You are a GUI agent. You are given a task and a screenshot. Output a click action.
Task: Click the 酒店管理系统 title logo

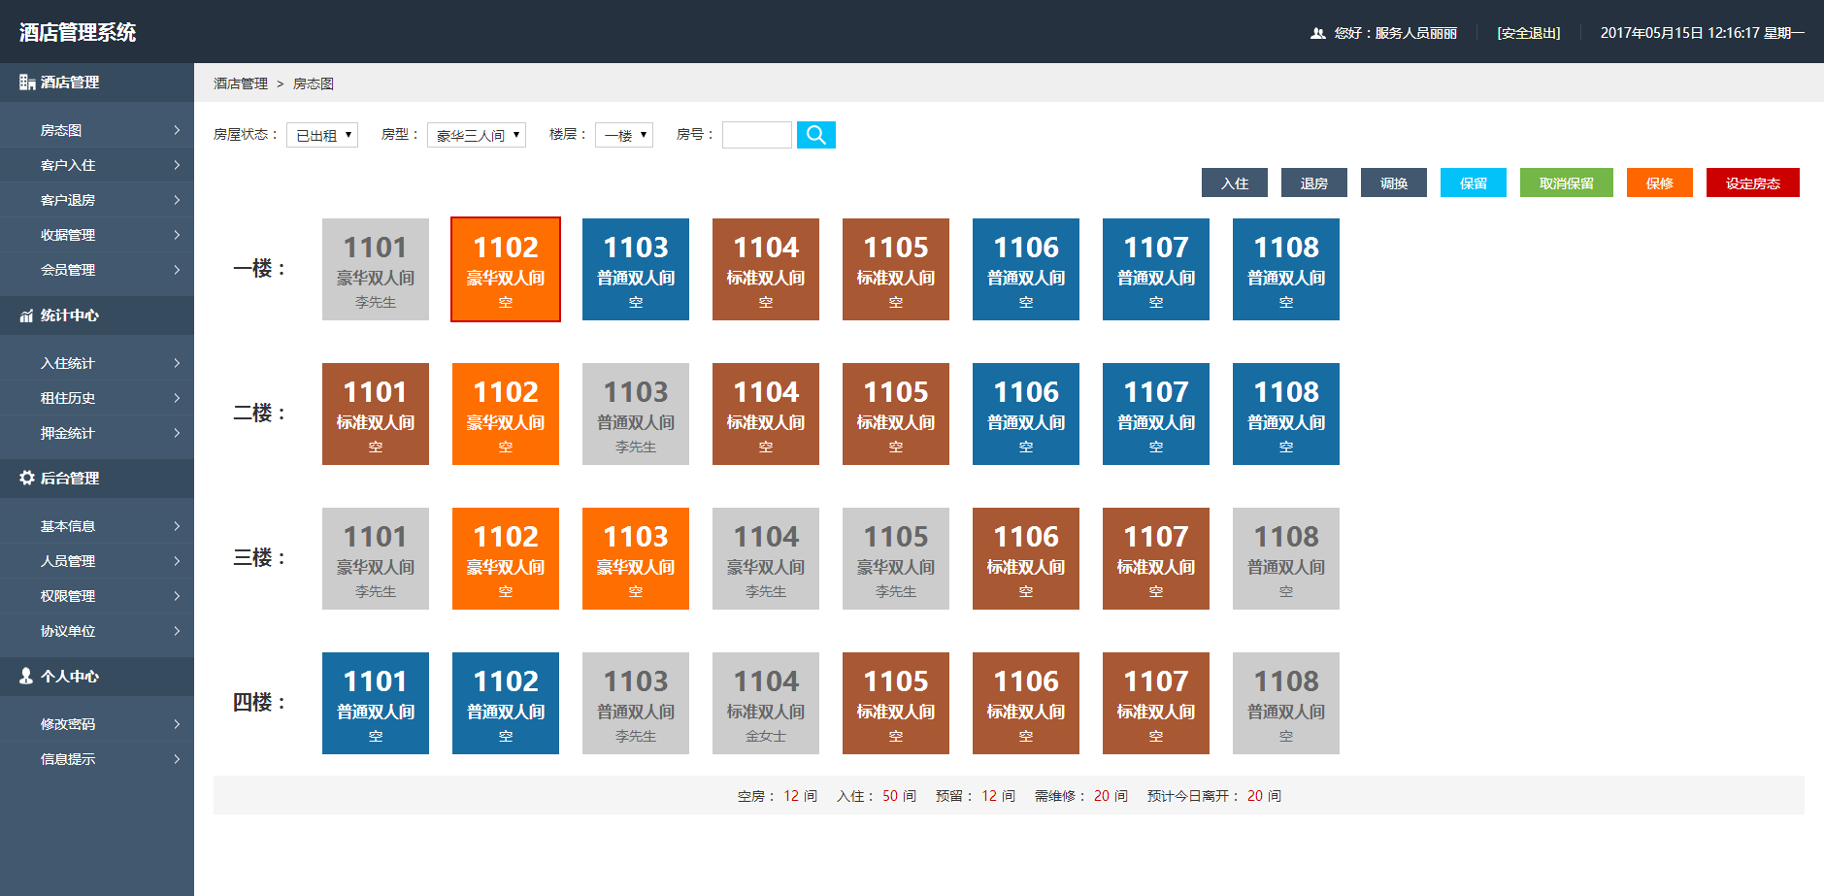(78, 32)
